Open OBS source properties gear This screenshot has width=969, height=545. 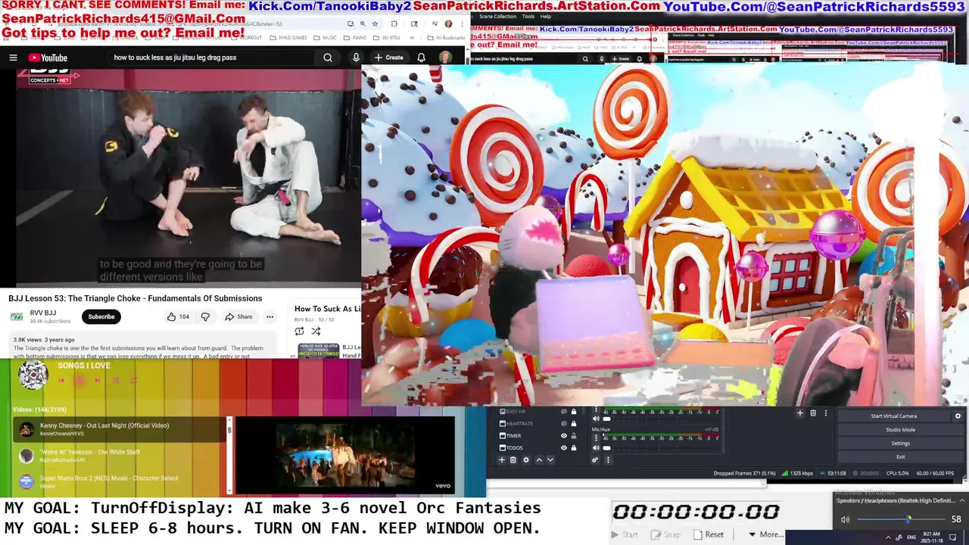[526, 460]
